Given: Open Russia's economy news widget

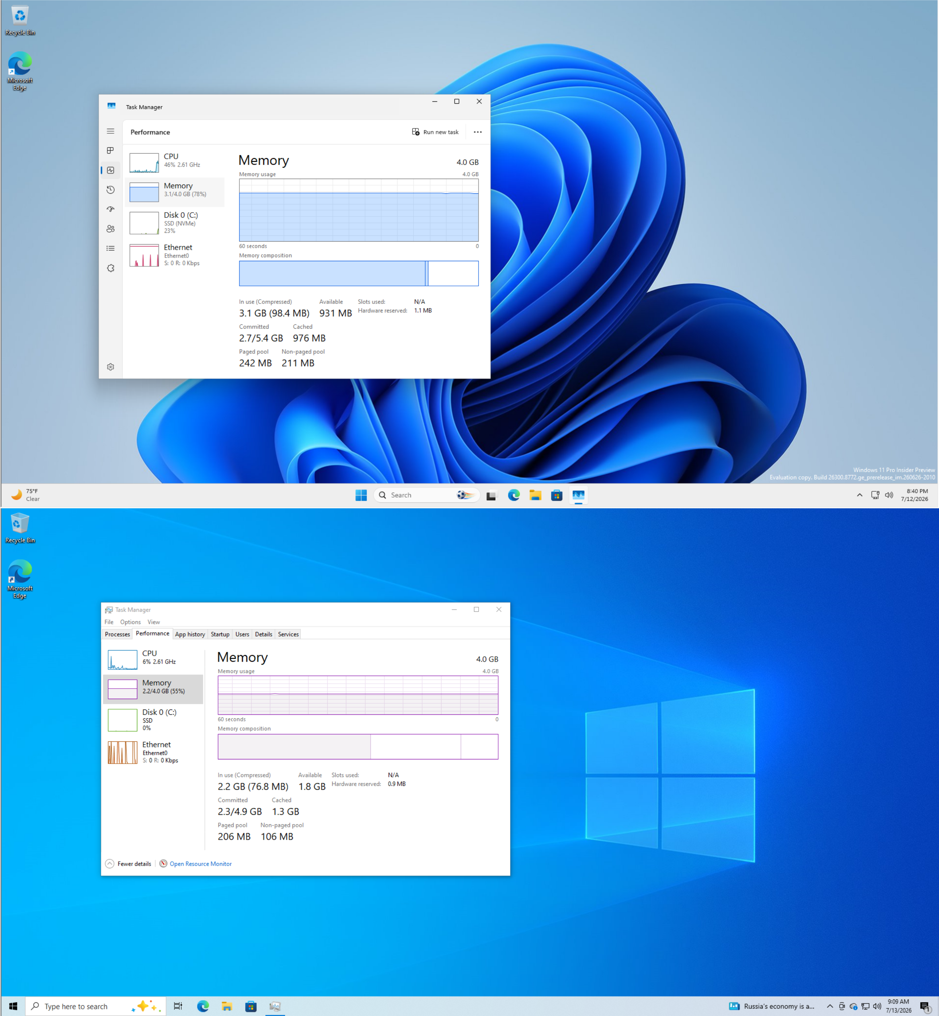Looking at the screenshot, I should click(771, 1006).
